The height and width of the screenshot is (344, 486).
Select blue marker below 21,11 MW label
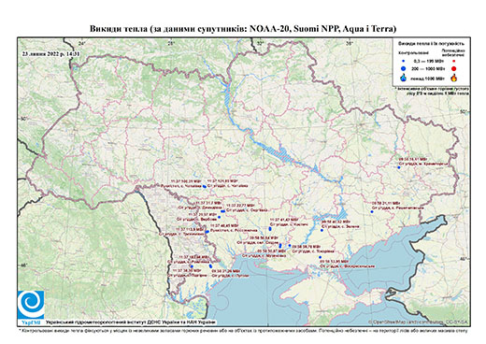click(x=372, y=212)
